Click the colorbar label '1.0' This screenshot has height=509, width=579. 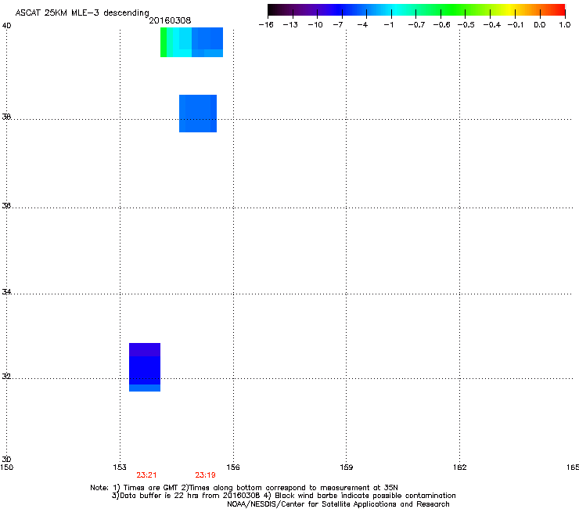[565, 25]
